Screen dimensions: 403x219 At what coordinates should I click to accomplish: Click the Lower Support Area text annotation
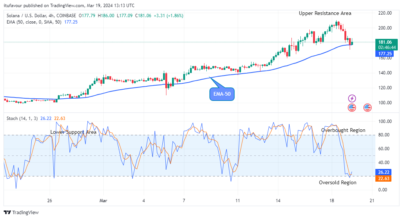point(73,132)
